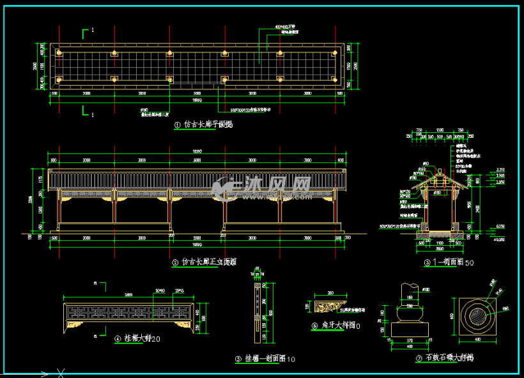Click the 挂楣大样 detail title
The height and width of the screenshot is (378, 524).
coord(139,338)
